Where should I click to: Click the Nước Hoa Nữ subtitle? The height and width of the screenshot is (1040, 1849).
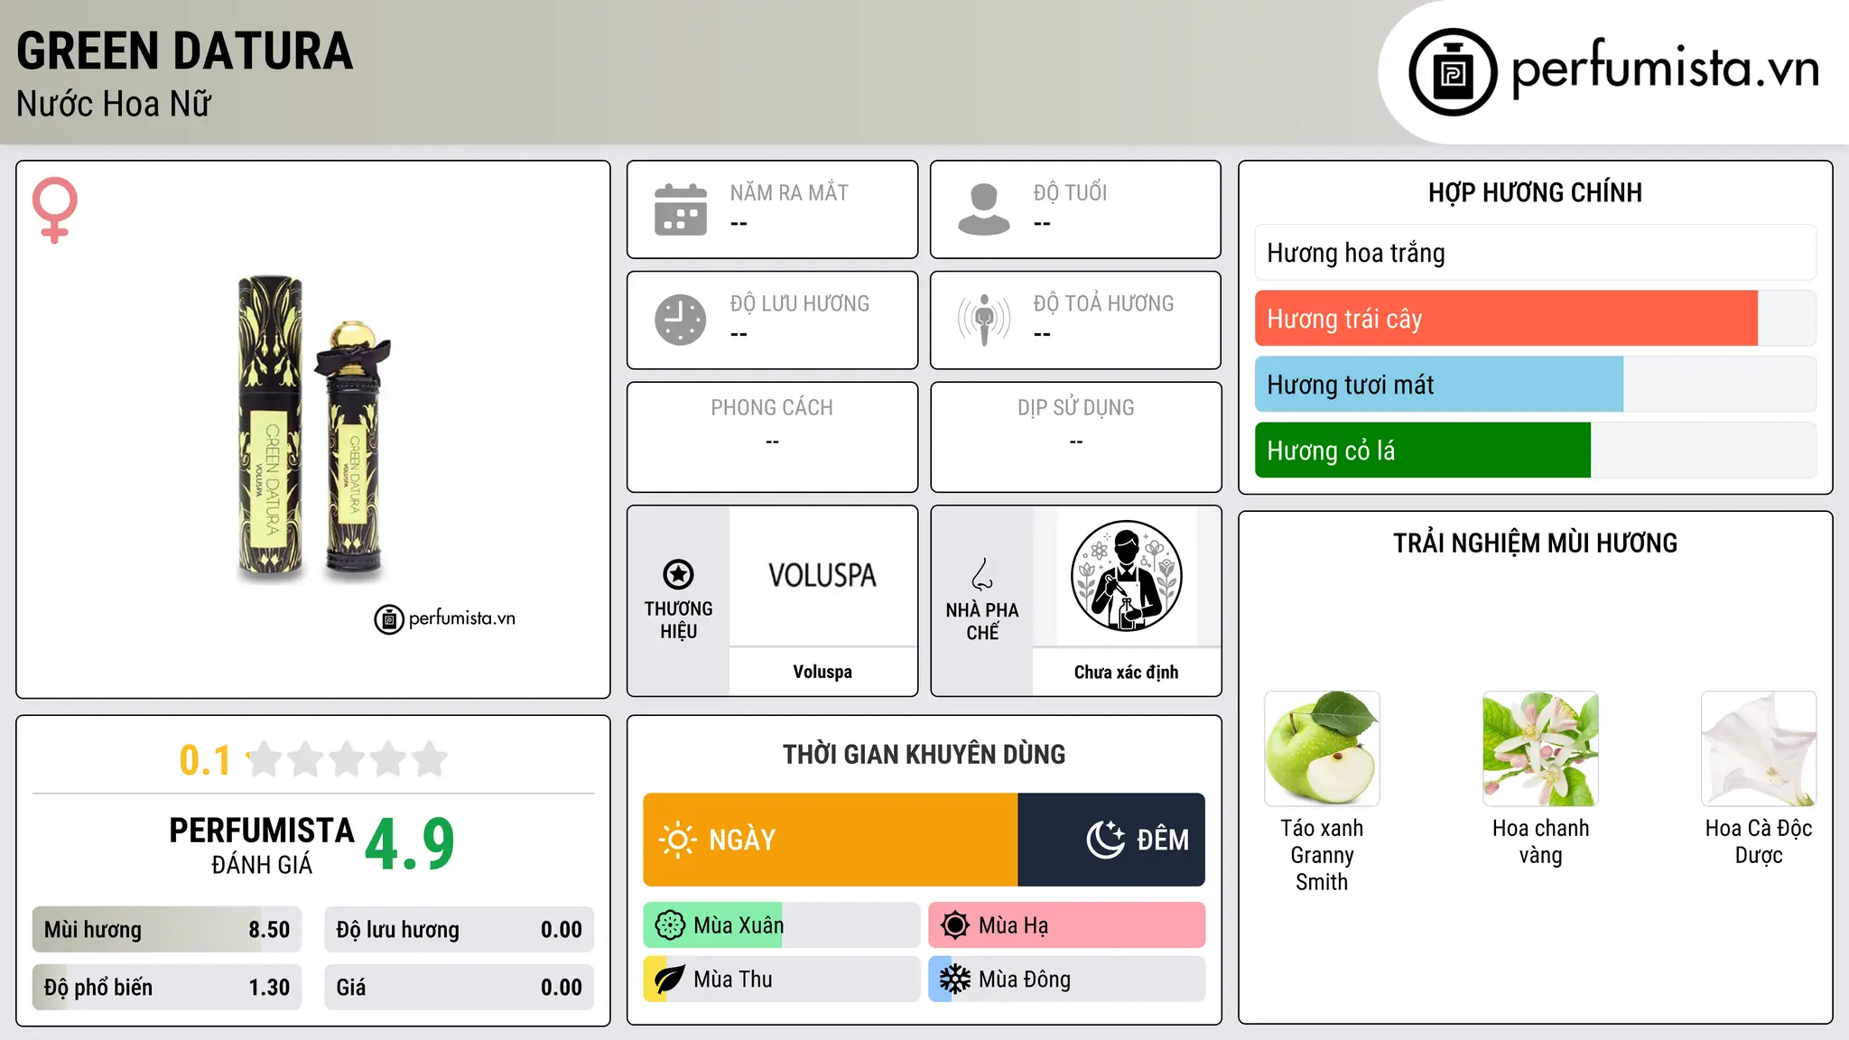(114, 104)
